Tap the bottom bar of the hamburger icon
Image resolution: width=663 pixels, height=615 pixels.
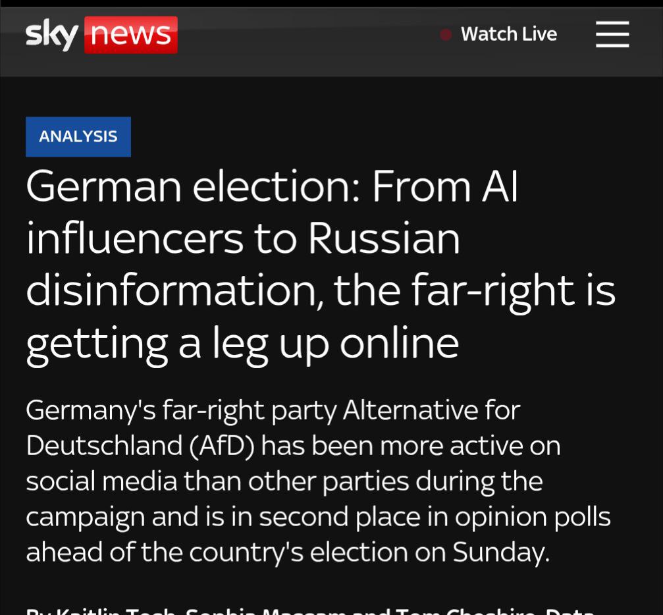click(612, 45)
